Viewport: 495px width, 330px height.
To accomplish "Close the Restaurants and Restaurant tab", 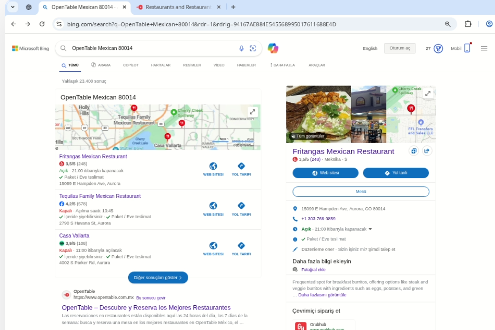I will pyautogui.click(x=219, y=7).
